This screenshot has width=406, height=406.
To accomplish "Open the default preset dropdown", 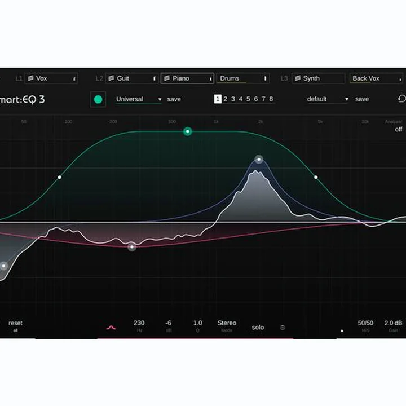I will point(327,99).
